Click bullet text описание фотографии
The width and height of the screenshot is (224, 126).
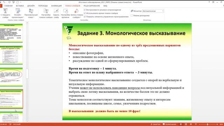tap(88, 53)
